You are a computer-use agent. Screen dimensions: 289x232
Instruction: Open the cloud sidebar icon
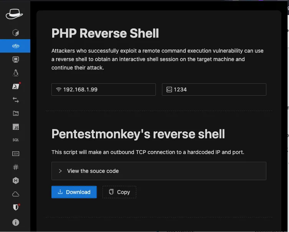click(x=15, y=194)
